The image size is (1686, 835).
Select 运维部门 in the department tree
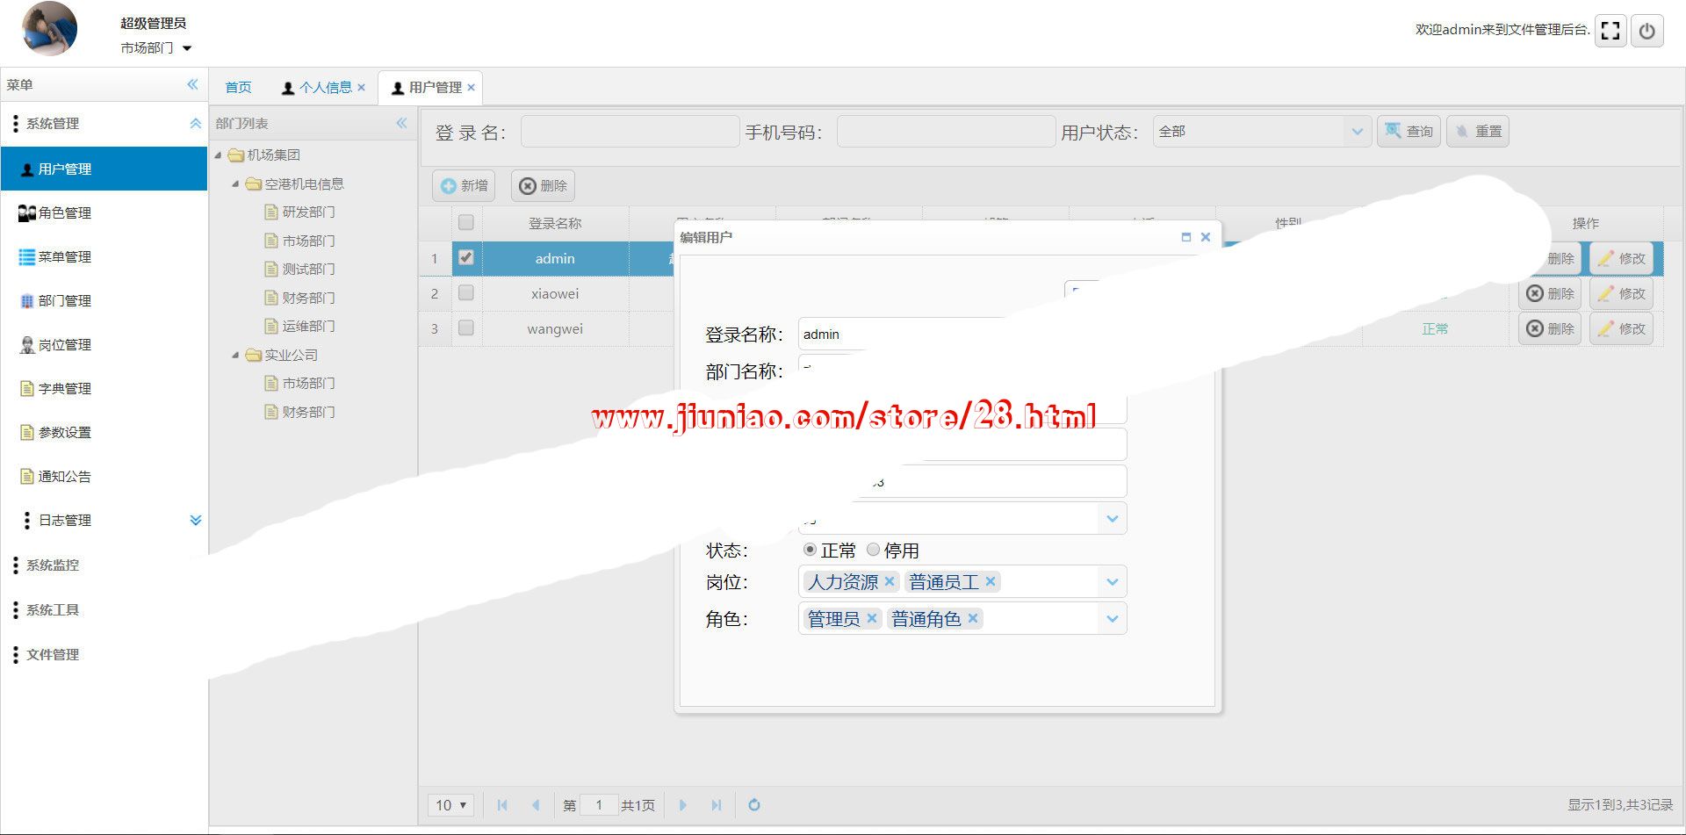click(x=308, y=326)
